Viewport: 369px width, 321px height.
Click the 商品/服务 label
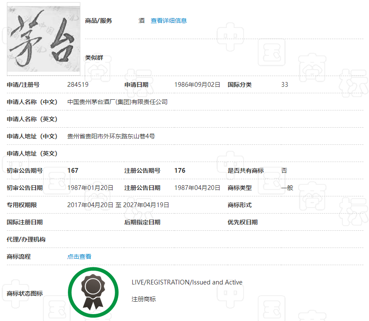[98, 21]
